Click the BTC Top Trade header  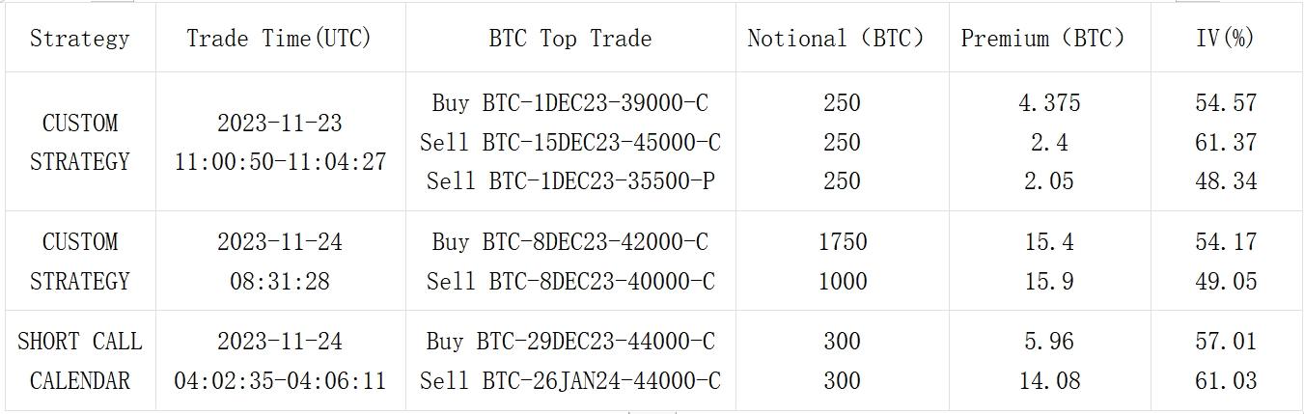[x=569, y=39]
